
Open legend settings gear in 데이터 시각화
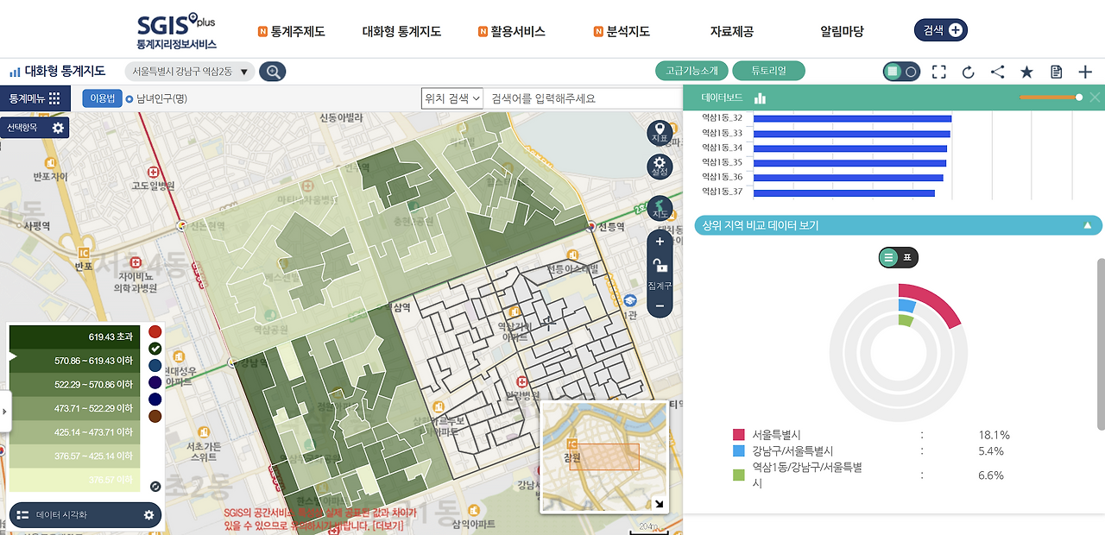click(x=148, y=515)
